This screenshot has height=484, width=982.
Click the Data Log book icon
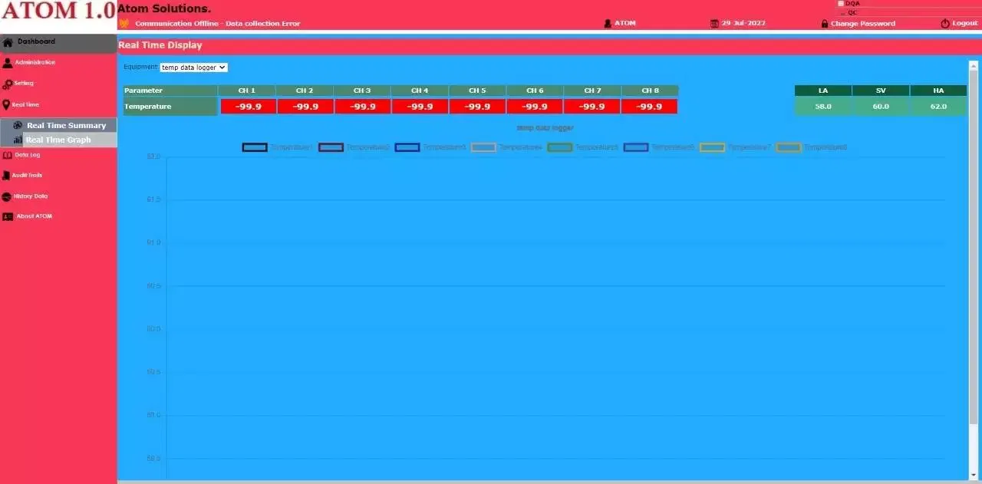point(7,155)
